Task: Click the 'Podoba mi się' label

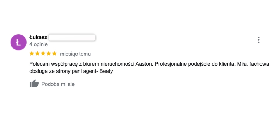Action: (x=58, y=84)
